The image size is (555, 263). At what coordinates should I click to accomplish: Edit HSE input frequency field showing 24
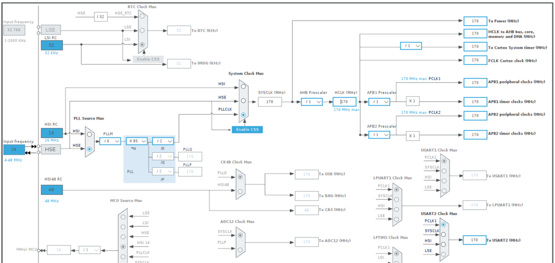click(x=14, y=150)
